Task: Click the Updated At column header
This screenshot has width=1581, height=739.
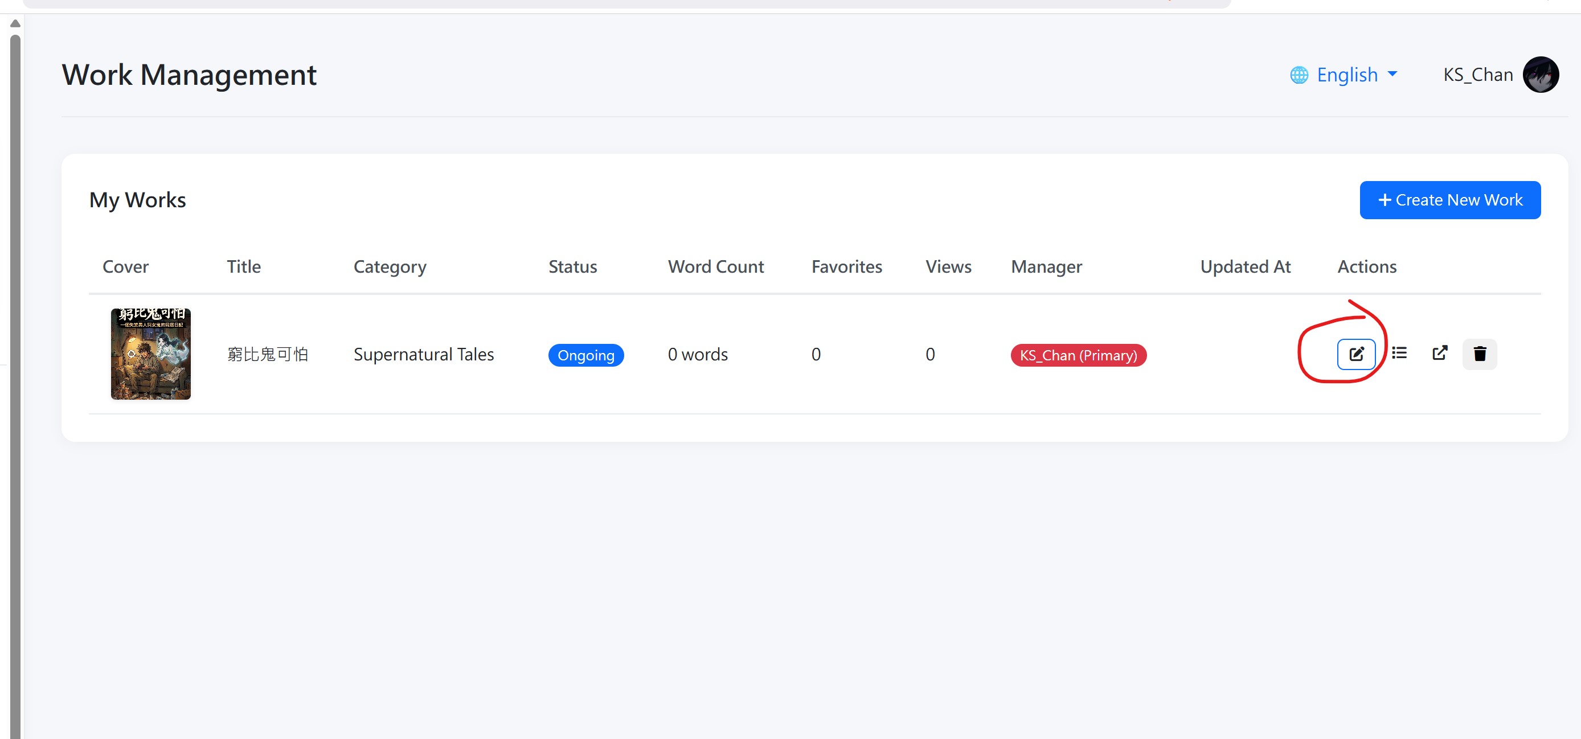Action: (1246, 266)
